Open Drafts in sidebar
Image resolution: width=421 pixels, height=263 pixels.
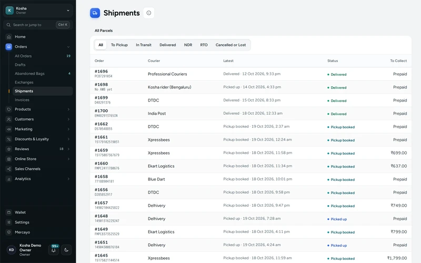[x=43, y=65]
